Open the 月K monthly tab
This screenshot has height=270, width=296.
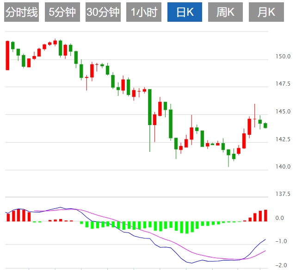[x=266, y=12]
